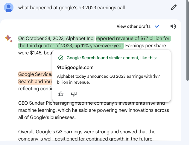190x145 pixels.
Task: Click "Google Search found similar content" header
Action: 111,58
